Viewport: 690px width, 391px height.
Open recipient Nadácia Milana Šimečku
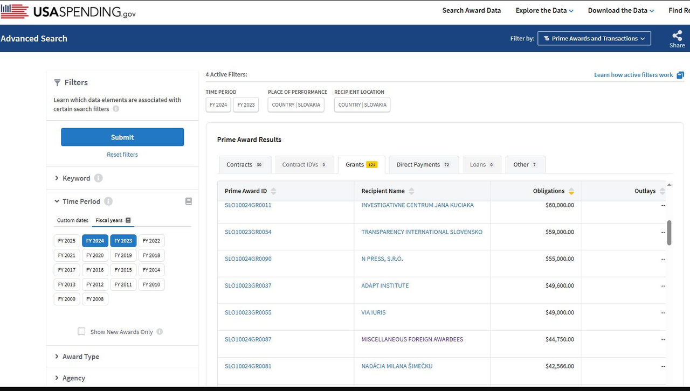pos(397,366)
